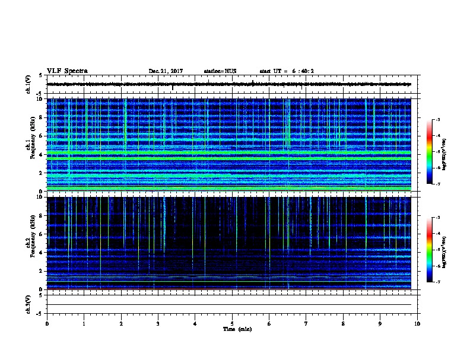
Task: Click the bright green 4 kHz band in ch.1 spectrogram
Action: 228,153
